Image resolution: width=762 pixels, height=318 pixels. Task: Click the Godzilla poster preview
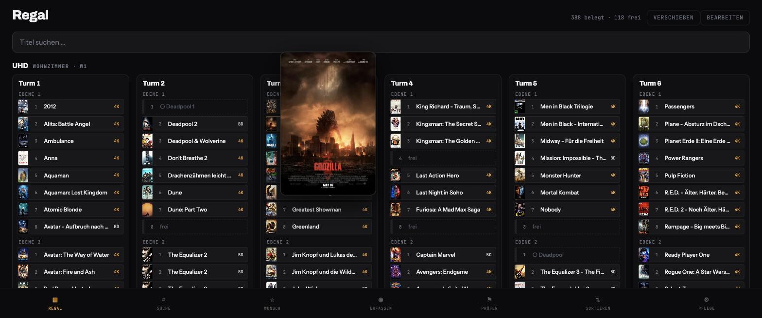click(328, 124)
